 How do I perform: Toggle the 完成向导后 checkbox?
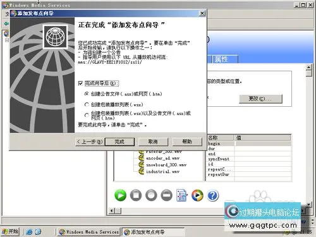(x=80, y=83)
